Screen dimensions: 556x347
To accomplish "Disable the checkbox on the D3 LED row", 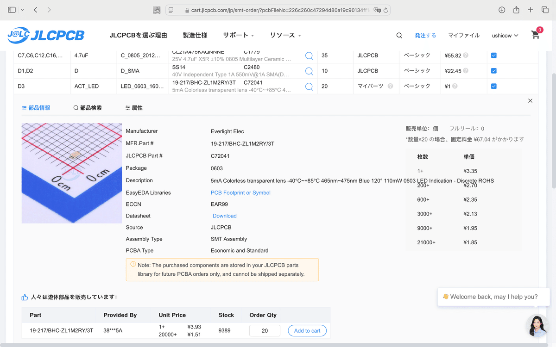I will point(493,86).
